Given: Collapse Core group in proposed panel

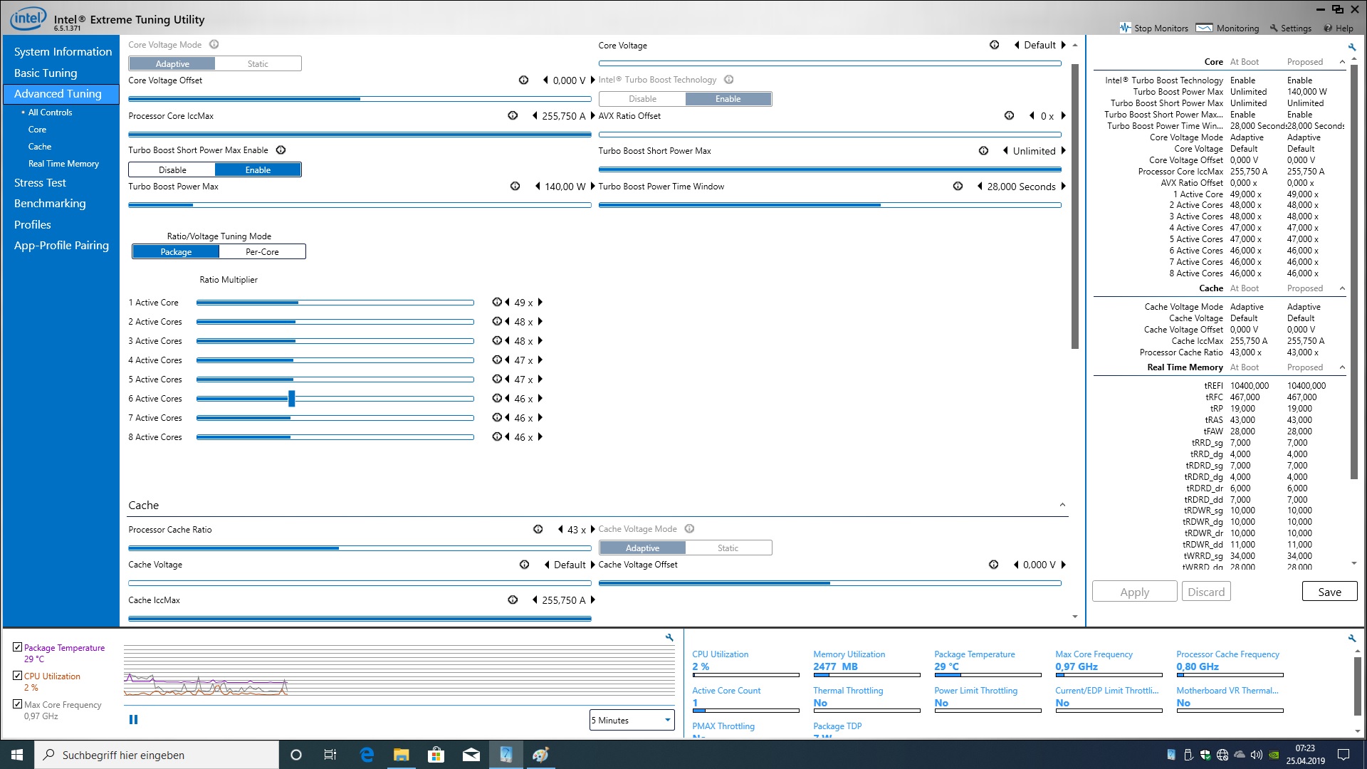Looking at the screenshot, I should tap(1342, 62).
